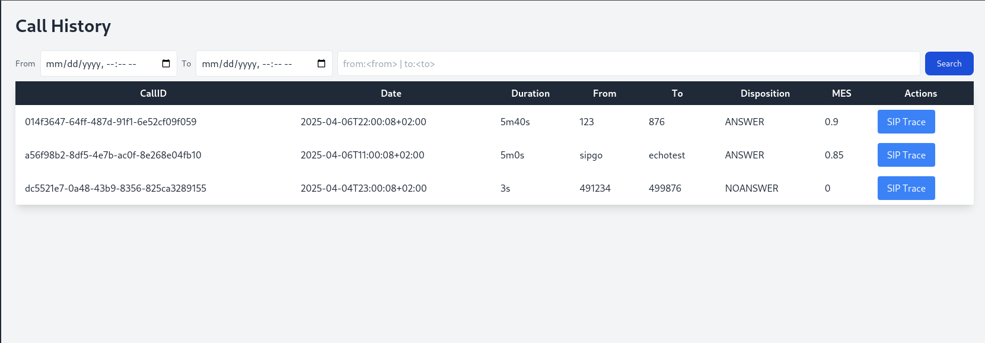Focus the from:<from> | to:<to> search box
Viewport: 985px width, 343px height.
point(628,63)
